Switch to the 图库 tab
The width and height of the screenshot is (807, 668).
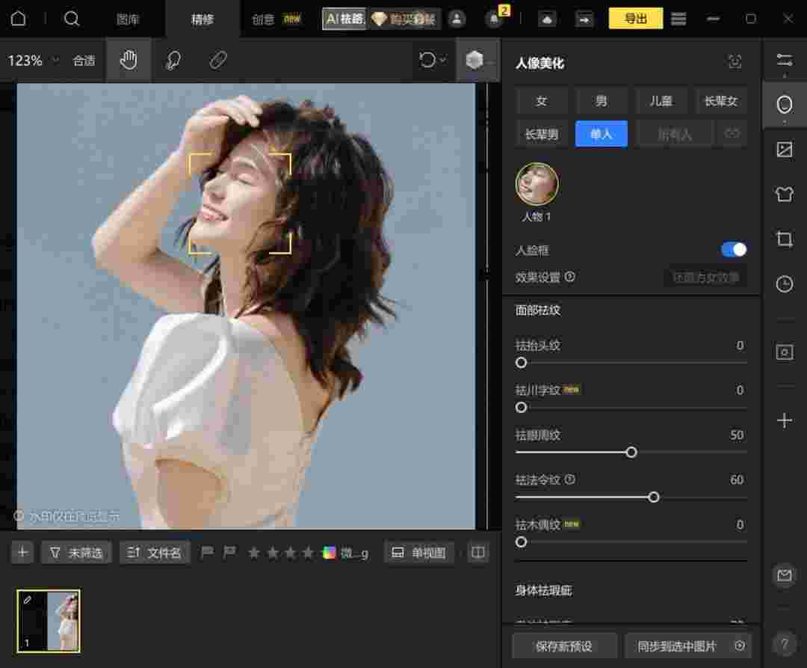[x=129, y=19]
